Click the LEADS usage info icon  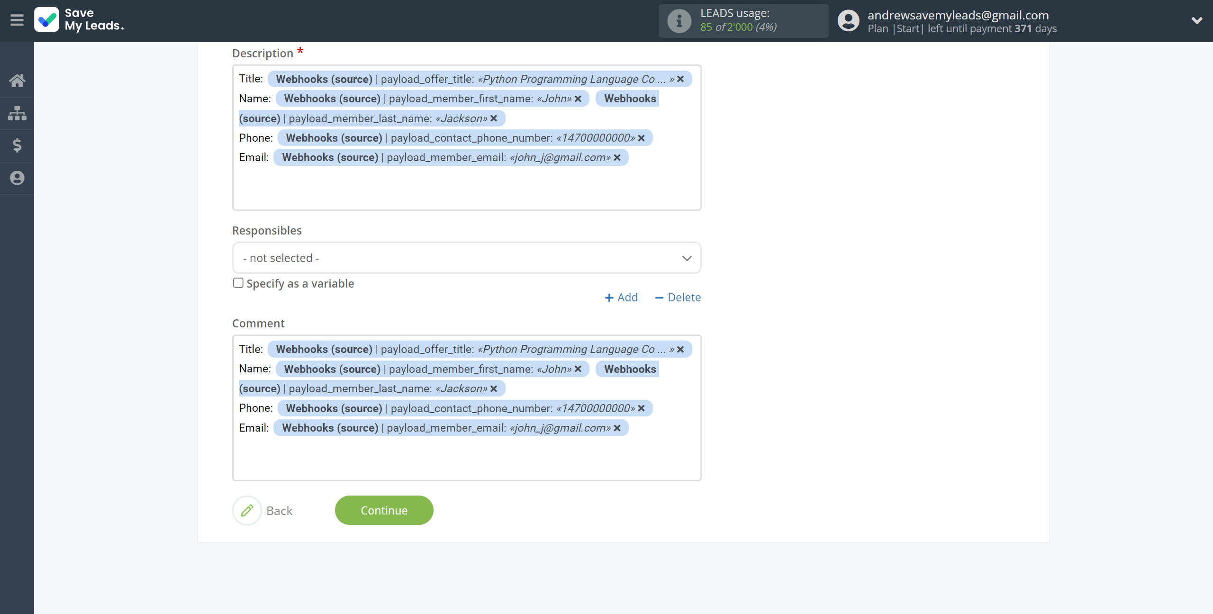[x=679, y=21]
